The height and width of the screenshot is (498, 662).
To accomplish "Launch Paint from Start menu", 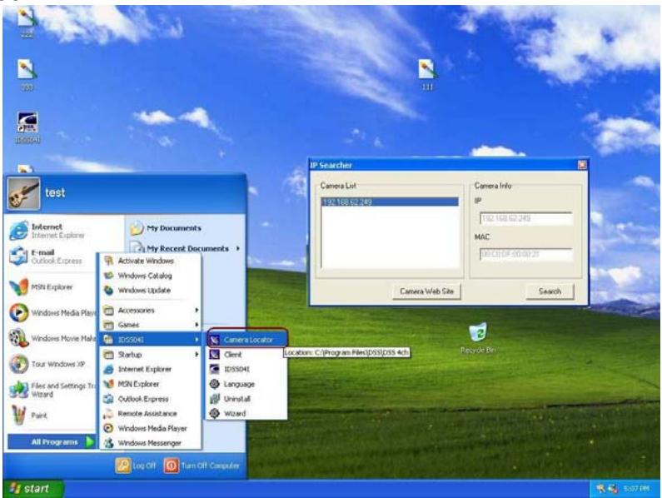I will point(29,416).
